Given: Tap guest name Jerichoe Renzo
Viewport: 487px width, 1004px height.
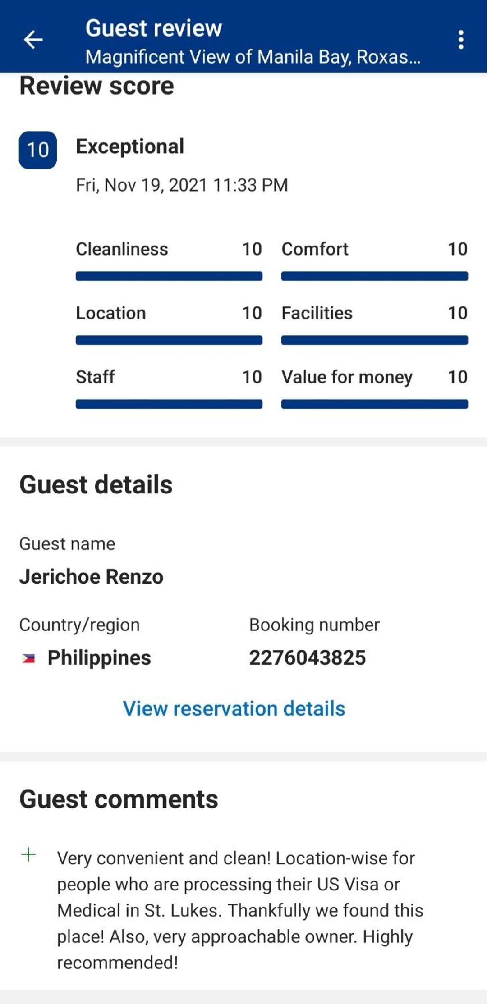Looking at the screenshot, I should pos(91,576).
